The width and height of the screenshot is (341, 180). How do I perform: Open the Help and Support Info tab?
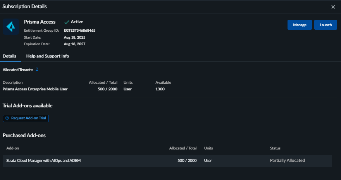(x=48, y=56)
